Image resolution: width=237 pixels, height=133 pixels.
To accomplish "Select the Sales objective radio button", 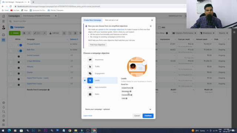I will [85, 94].
